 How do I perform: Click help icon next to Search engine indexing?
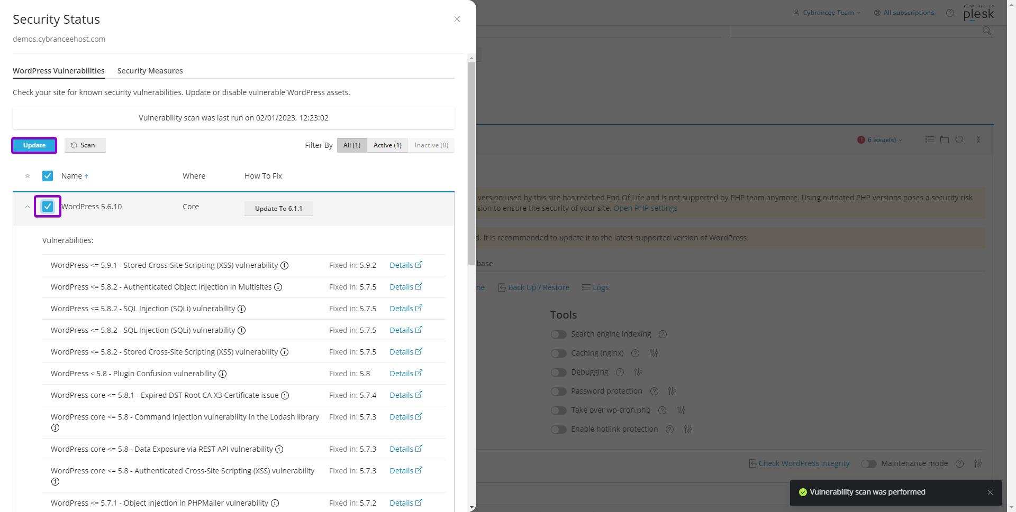pyautogui.click(x=663, y=334)
